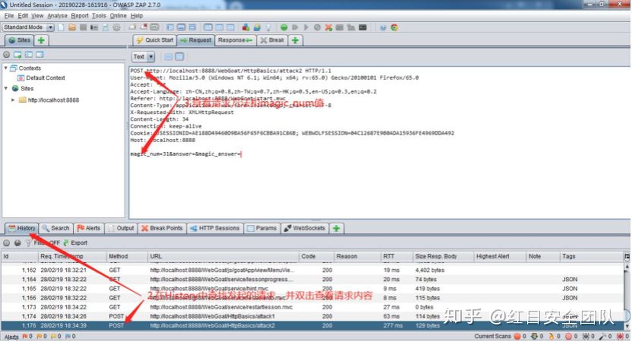632x342 pixels.
Task: Toggle the combined header-body view button
Action: 179,57
